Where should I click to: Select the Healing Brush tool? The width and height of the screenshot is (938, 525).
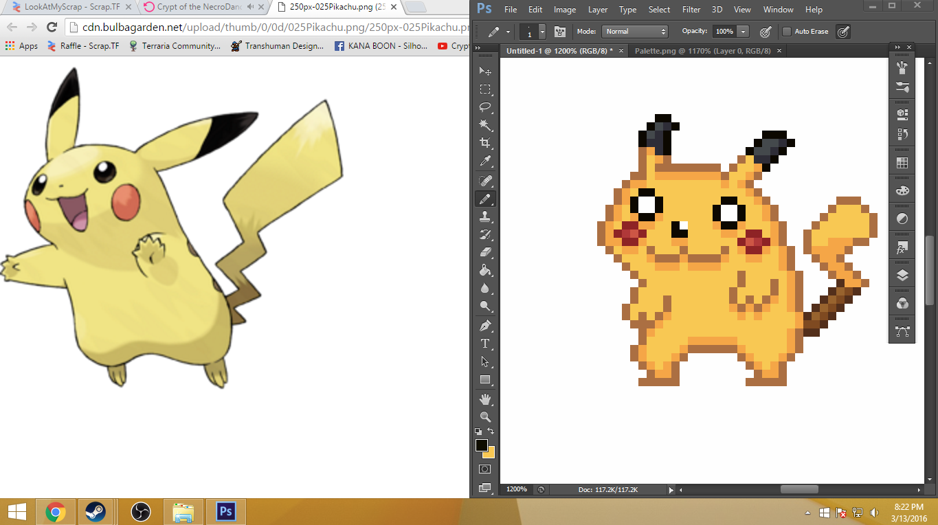point(485,181)
